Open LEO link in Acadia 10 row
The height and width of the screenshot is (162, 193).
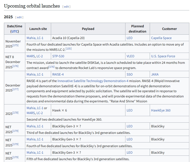click(x=129, y=38)
